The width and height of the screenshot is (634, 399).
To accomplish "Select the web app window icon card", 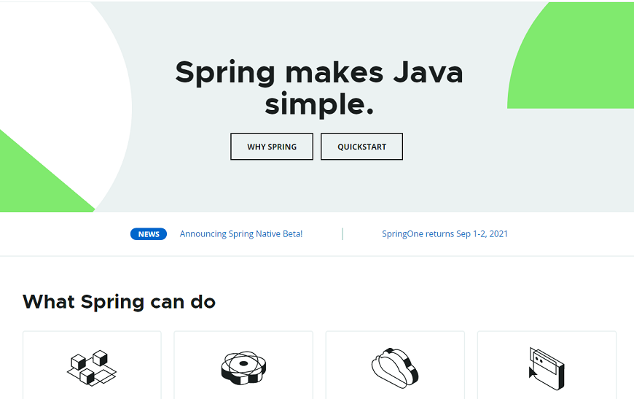I will click(x=547, y=365).
